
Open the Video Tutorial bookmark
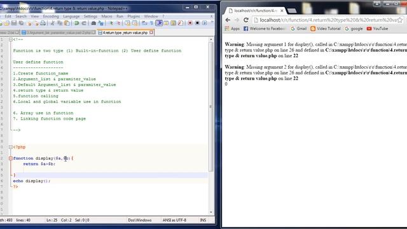tap(326, 29)
